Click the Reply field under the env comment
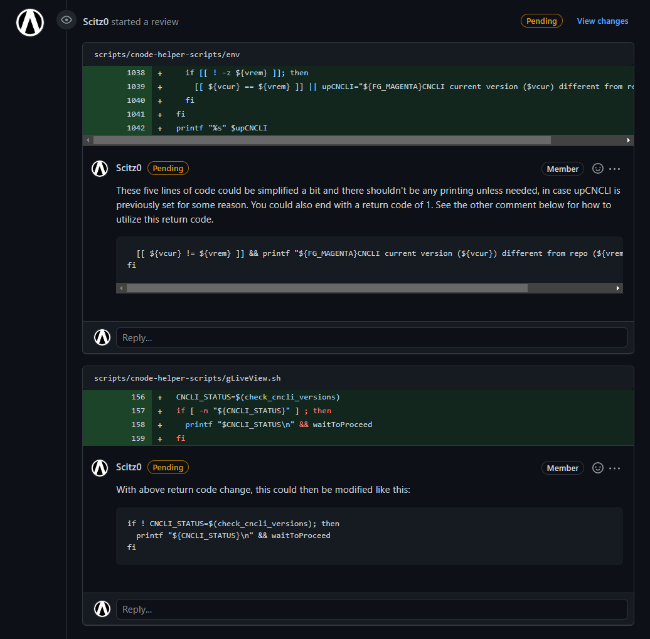Viewport: 650px width, 639px height. [x=371, y=337]
